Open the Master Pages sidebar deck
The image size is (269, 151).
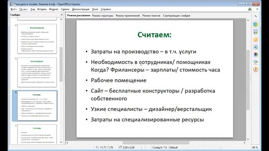[x=256, y=32]
